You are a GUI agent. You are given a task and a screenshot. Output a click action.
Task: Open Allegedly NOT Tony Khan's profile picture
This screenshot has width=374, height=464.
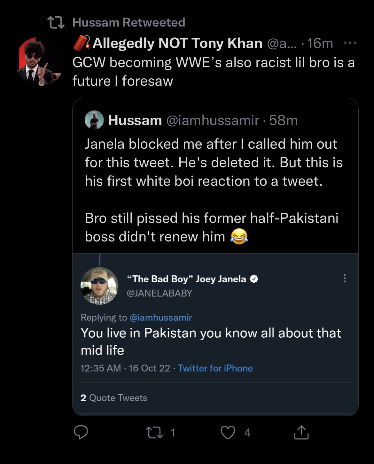pyautogui.click(x=40, y=61)
